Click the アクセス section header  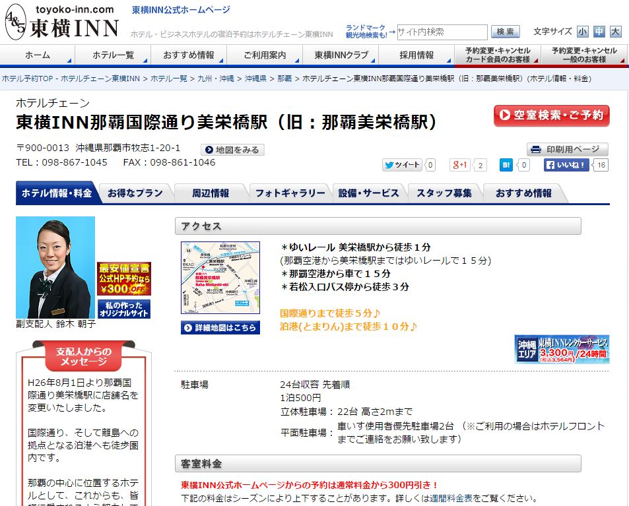coord(378,226)
